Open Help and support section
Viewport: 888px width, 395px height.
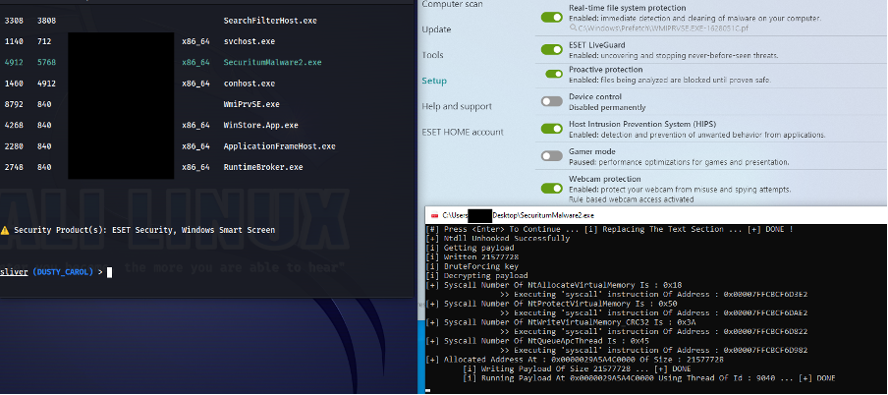[457, 106]
